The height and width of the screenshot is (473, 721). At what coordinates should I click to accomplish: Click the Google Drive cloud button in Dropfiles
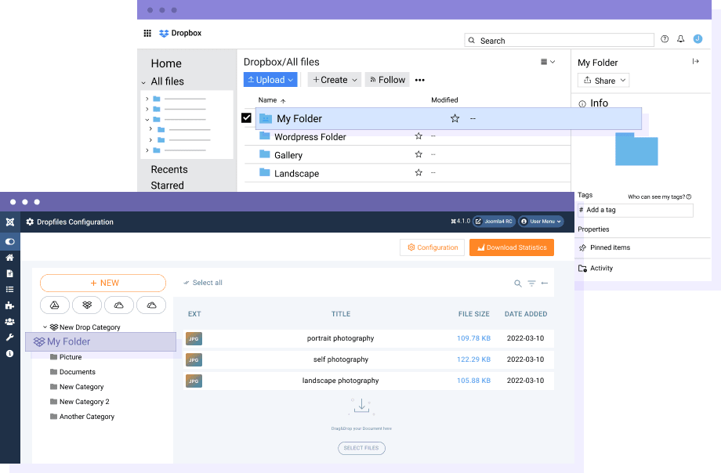pyautogui.click(x=55, y=305)
